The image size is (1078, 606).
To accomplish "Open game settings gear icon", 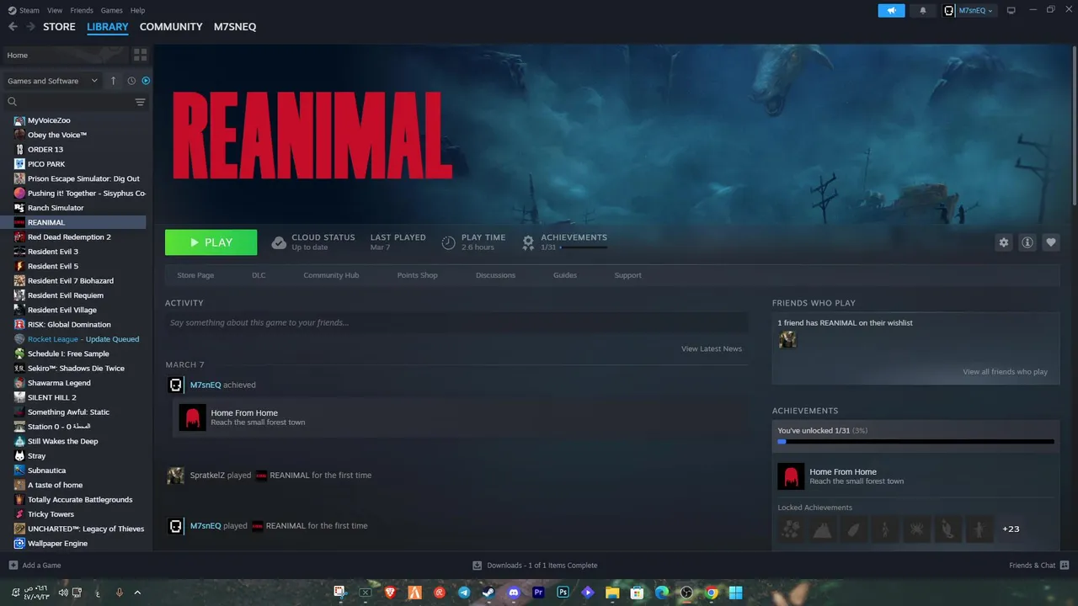I will pos(1003,242).
